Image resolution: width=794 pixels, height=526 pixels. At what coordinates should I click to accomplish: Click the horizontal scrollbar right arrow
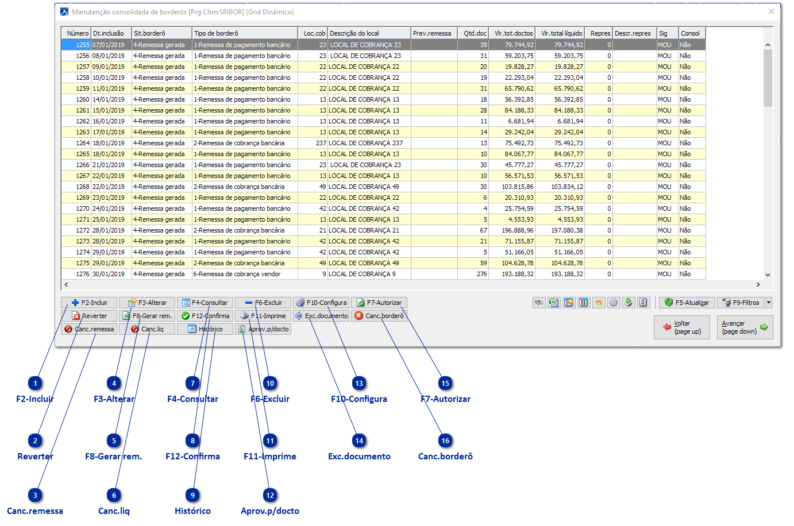point(758,284)
